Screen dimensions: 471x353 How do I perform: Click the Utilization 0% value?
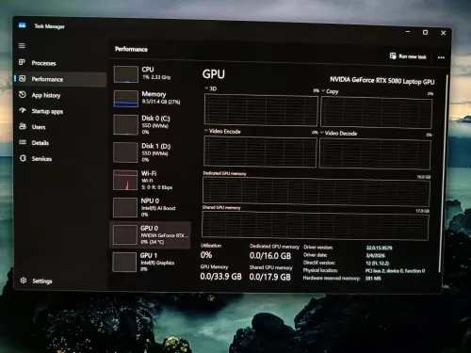(206, 255)
